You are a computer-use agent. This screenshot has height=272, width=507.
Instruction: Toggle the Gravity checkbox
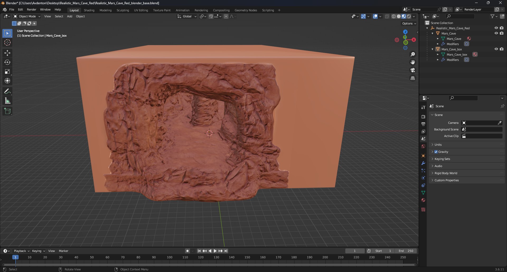436,152
